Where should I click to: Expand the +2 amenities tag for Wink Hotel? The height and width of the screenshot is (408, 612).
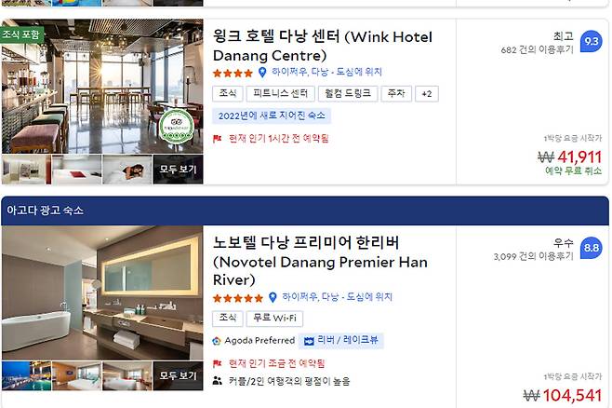coord(427,94)
